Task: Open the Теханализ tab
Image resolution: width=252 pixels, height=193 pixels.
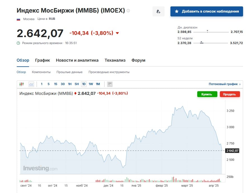Action: [x=115, y=60]
